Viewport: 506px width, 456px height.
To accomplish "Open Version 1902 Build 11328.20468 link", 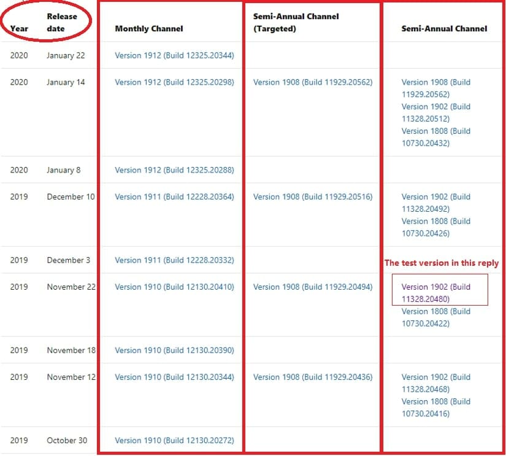I will pyautogui.click(x=436, y=384).
